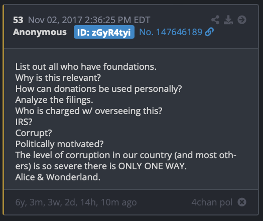Click the line "List out all who have foundations."
This screenshot has height=221, width=263.
click(86, 67)
